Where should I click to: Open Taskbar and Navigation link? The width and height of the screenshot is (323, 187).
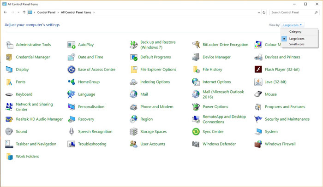[x=36, y=144]
